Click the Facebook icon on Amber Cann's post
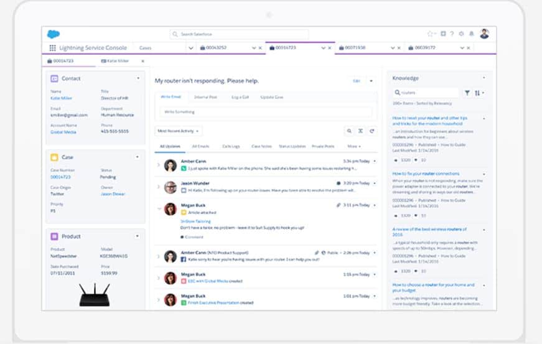Image resolution: width=542 pixels, height=344 pixels. [x=184, y=259]
